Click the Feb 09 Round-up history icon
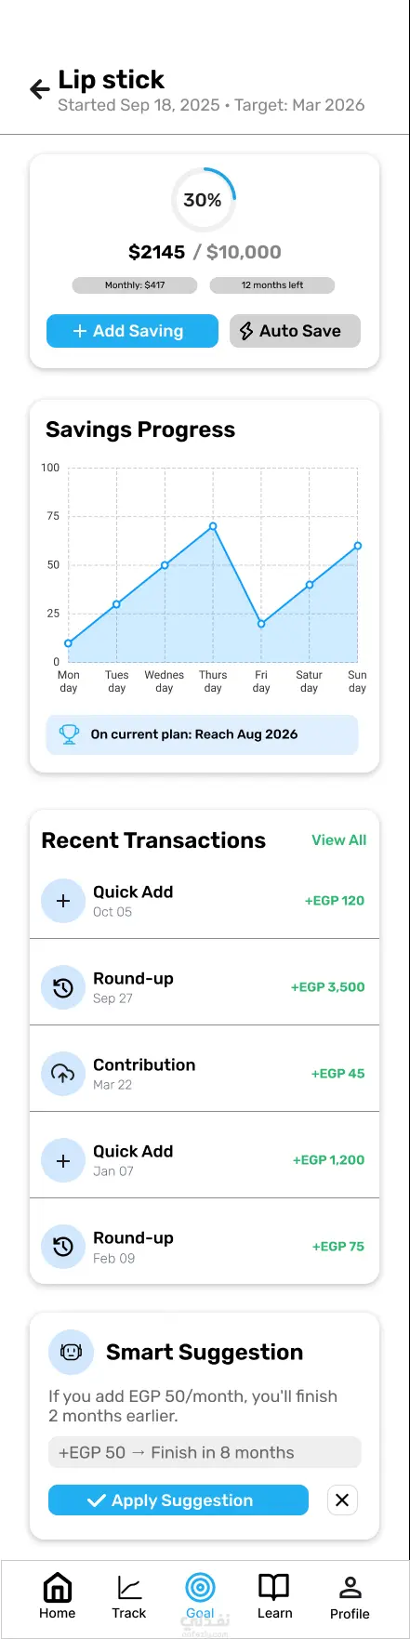 click(63, 1247)
